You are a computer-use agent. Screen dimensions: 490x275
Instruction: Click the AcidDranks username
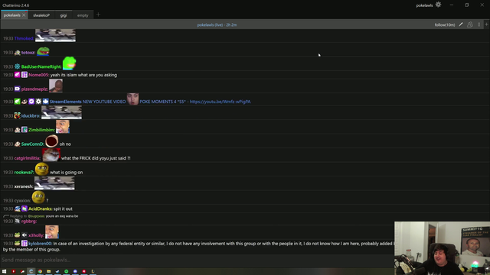click(x=40, y=209)
